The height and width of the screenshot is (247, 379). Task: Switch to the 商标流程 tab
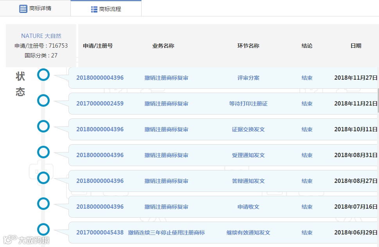tap(106, 9)
